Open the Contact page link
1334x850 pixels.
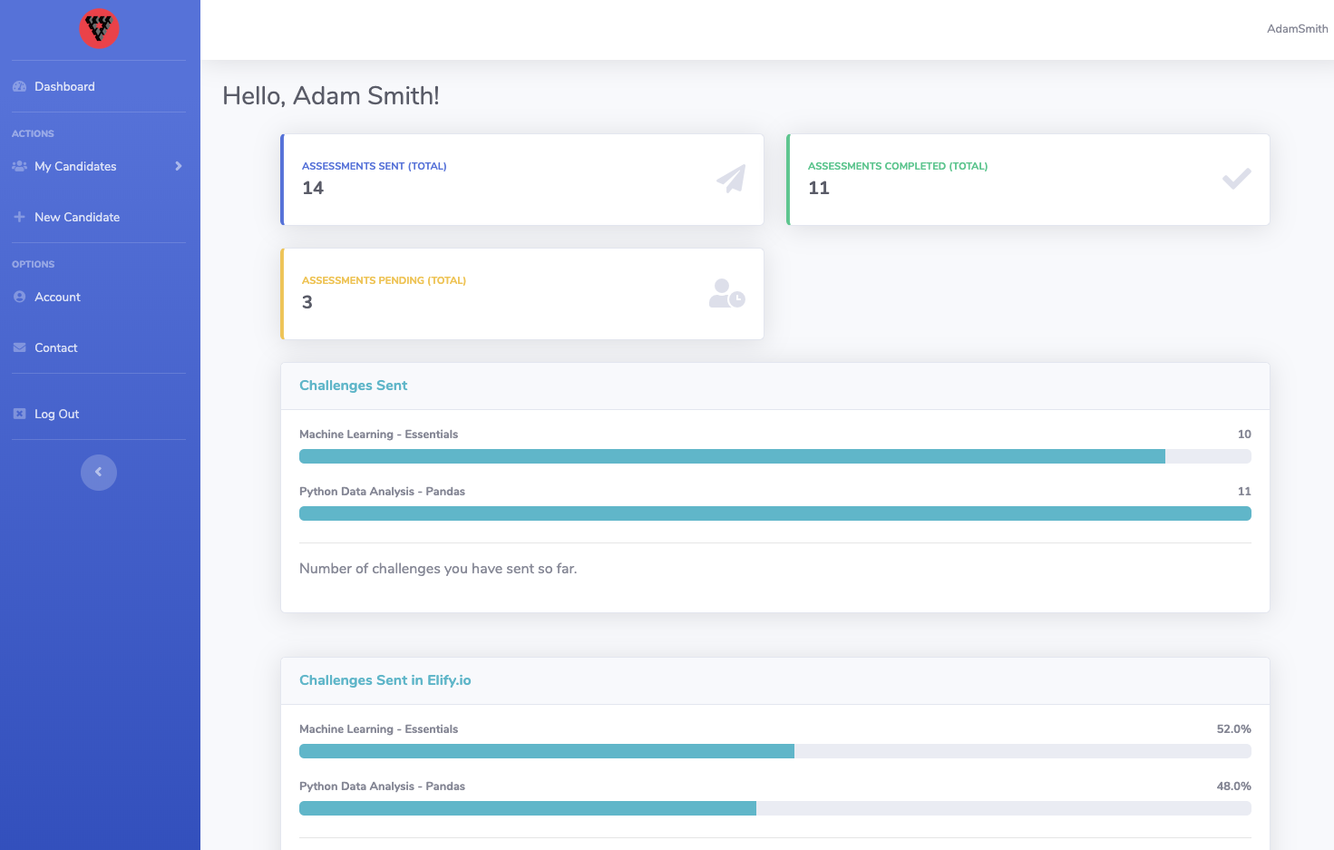[x=56, y=348]
